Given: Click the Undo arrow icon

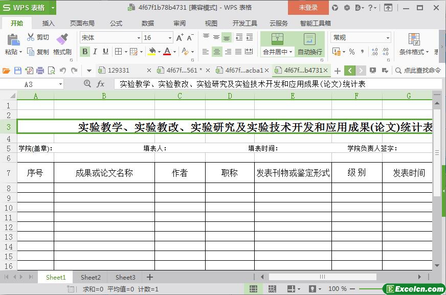Looking at the screenshot, I should [63, 71].
